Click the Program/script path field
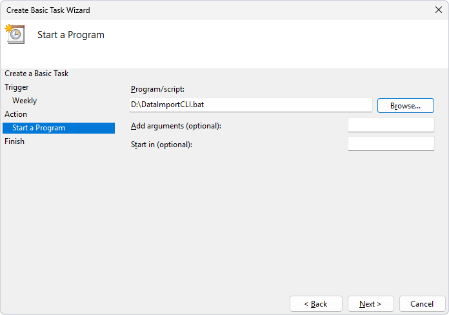The width and height of the screenshot is (449, 315). point(250,105)
